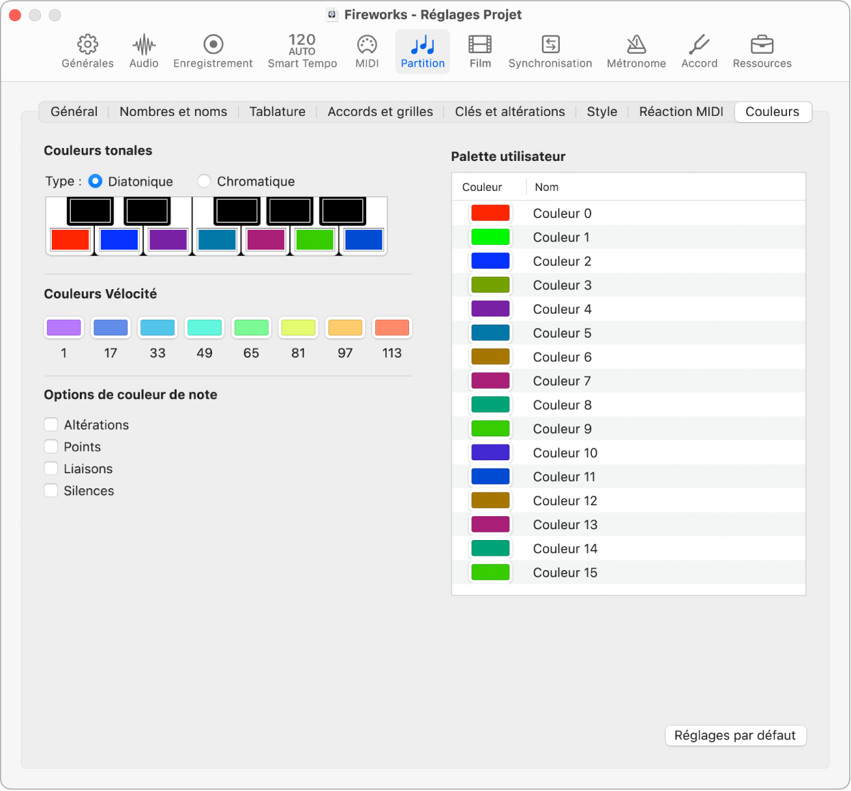The height and width of the screenshot is (791, 851).
Task: Select the name 'Couleur 9'
Action: click(562, 429)
